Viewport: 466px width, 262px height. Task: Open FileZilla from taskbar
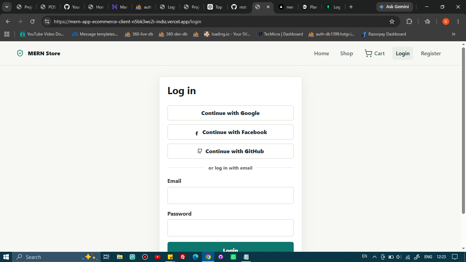pyautogui.click(x=183, y=257)
